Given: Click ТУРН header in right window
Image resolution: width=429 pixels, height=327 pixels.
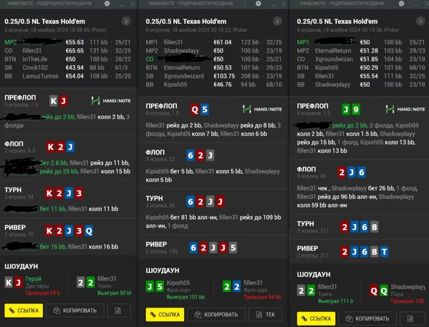Looking at the screenshot, I should pos(305,224).
